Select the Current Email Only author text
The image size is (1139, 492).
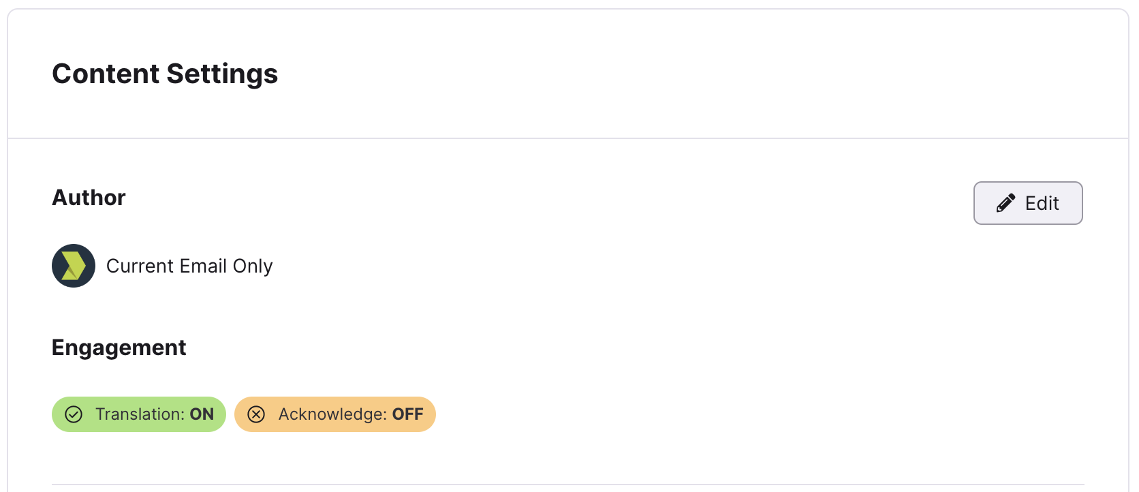tap(189, 266)
